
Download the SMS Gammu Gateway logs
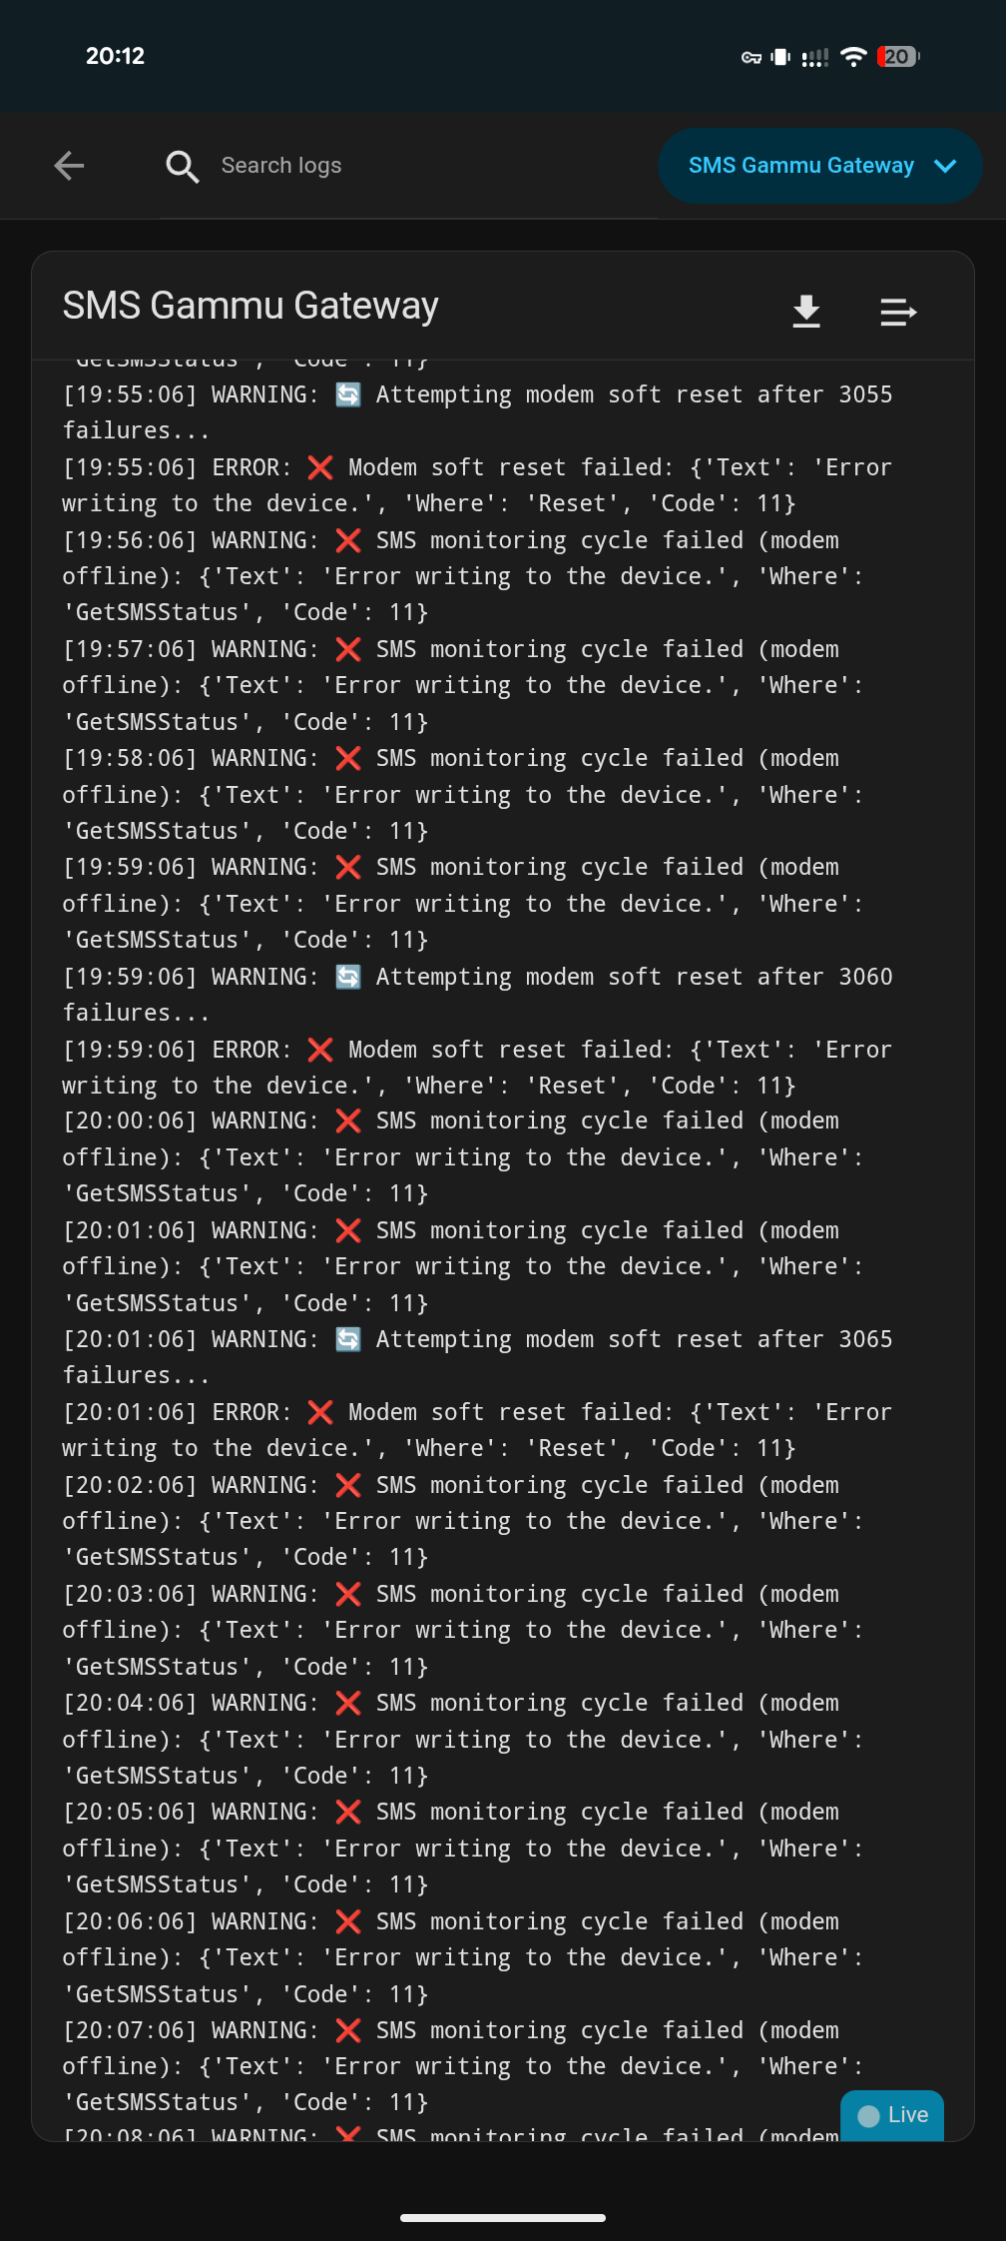click(806, 312)
